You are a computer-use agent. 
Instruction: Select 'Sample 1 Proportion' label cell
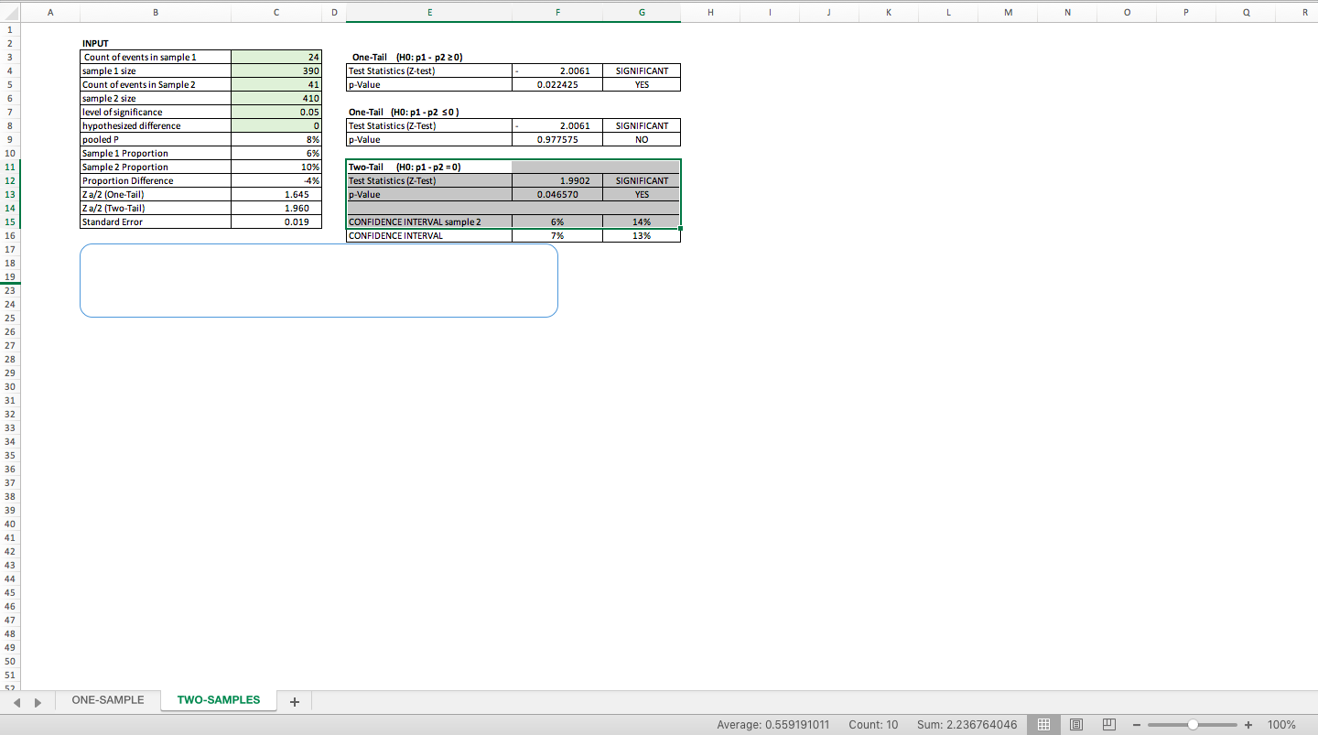tap(155, 153)
